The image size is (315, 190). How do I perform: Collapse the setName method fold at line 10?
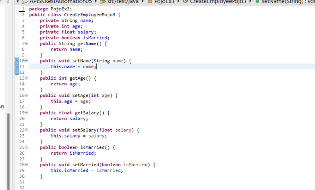(x=27, y=61)
